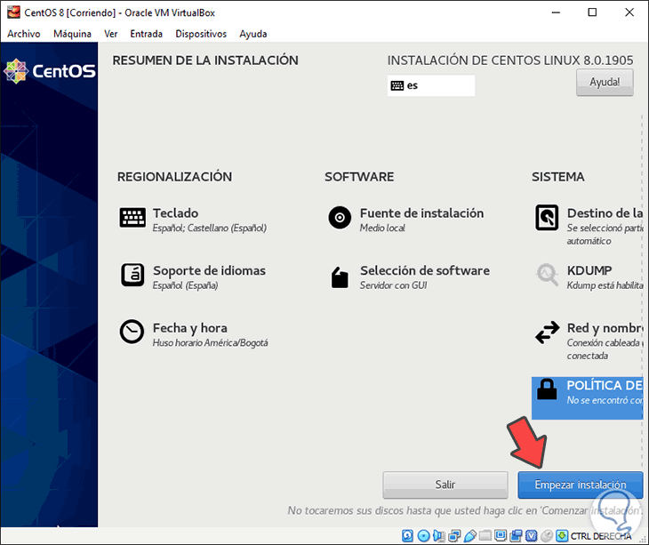
Task: Open the Selección de software package icon
Action: (x=340, y=277)
